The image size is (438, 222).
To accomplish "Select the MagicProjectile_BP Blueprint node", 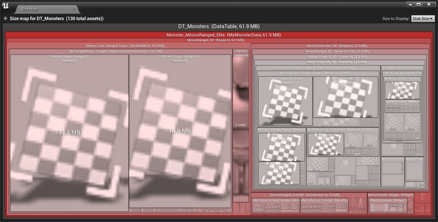I will click(336, 62).
